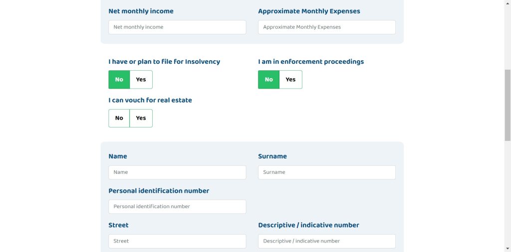Select the Street input field
Viewport: 511px width, 252px height.
click(177, 241)
